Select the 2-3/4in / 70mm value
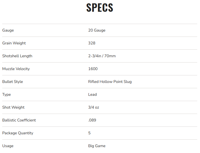 tap(102, 56)
